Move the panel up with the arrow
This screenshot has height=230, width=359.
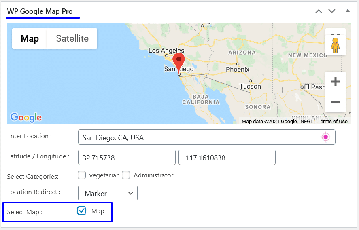click(x=319, y=11)
